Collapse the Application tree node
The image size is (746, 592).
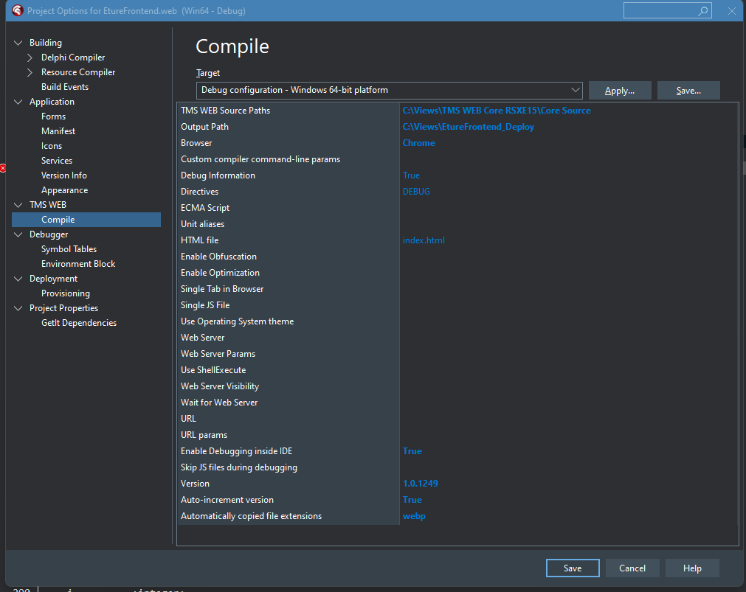[18, 102]
